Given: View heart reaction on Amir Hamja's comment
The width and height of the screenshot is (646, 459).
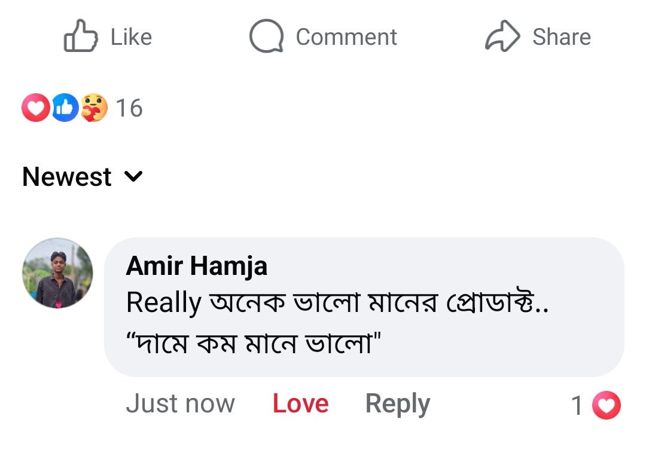Looking at the screenshot, I should [x=607, y=405].
